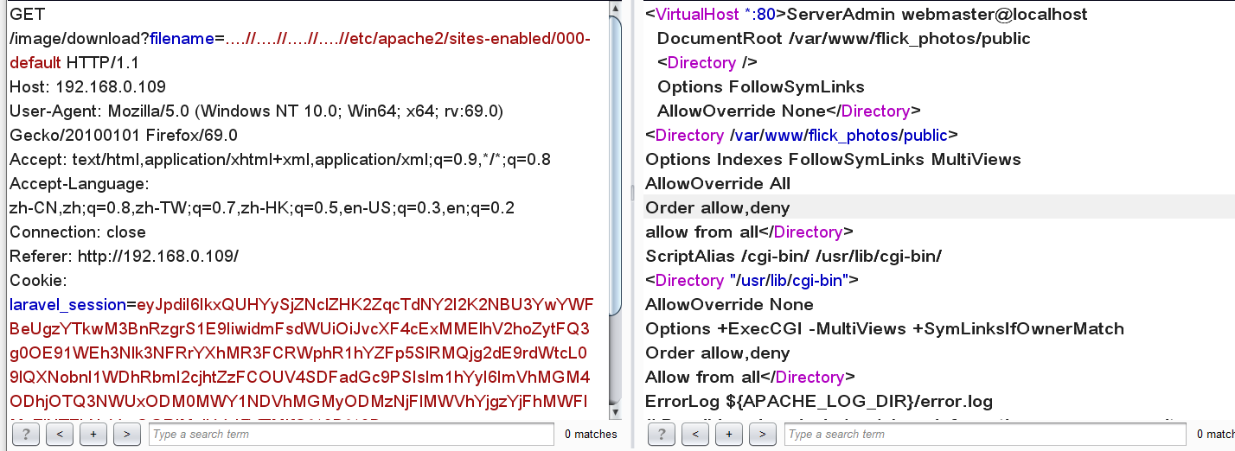The width and height of the screenshot is (1235, 451).
Task: Click the help '?' button in request pane
Action: point(26,434)
